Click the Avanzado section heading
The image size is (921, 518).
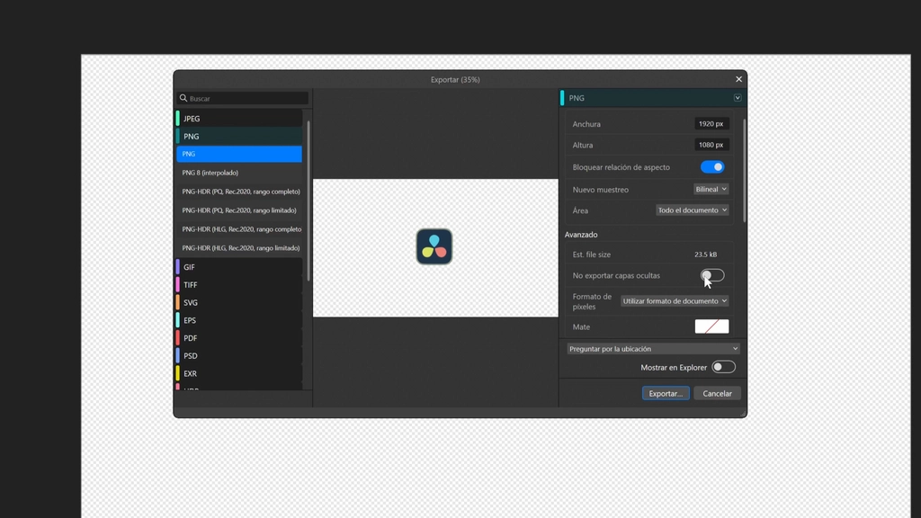581,235
